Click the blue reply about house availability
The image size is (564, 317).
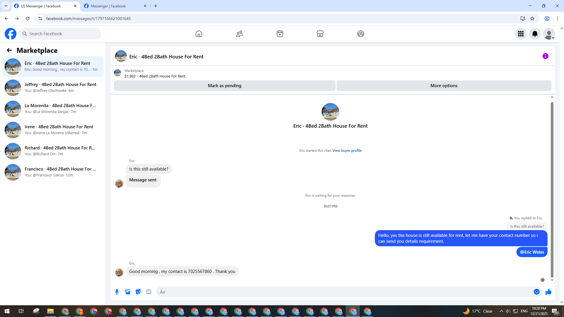(461, 238)
